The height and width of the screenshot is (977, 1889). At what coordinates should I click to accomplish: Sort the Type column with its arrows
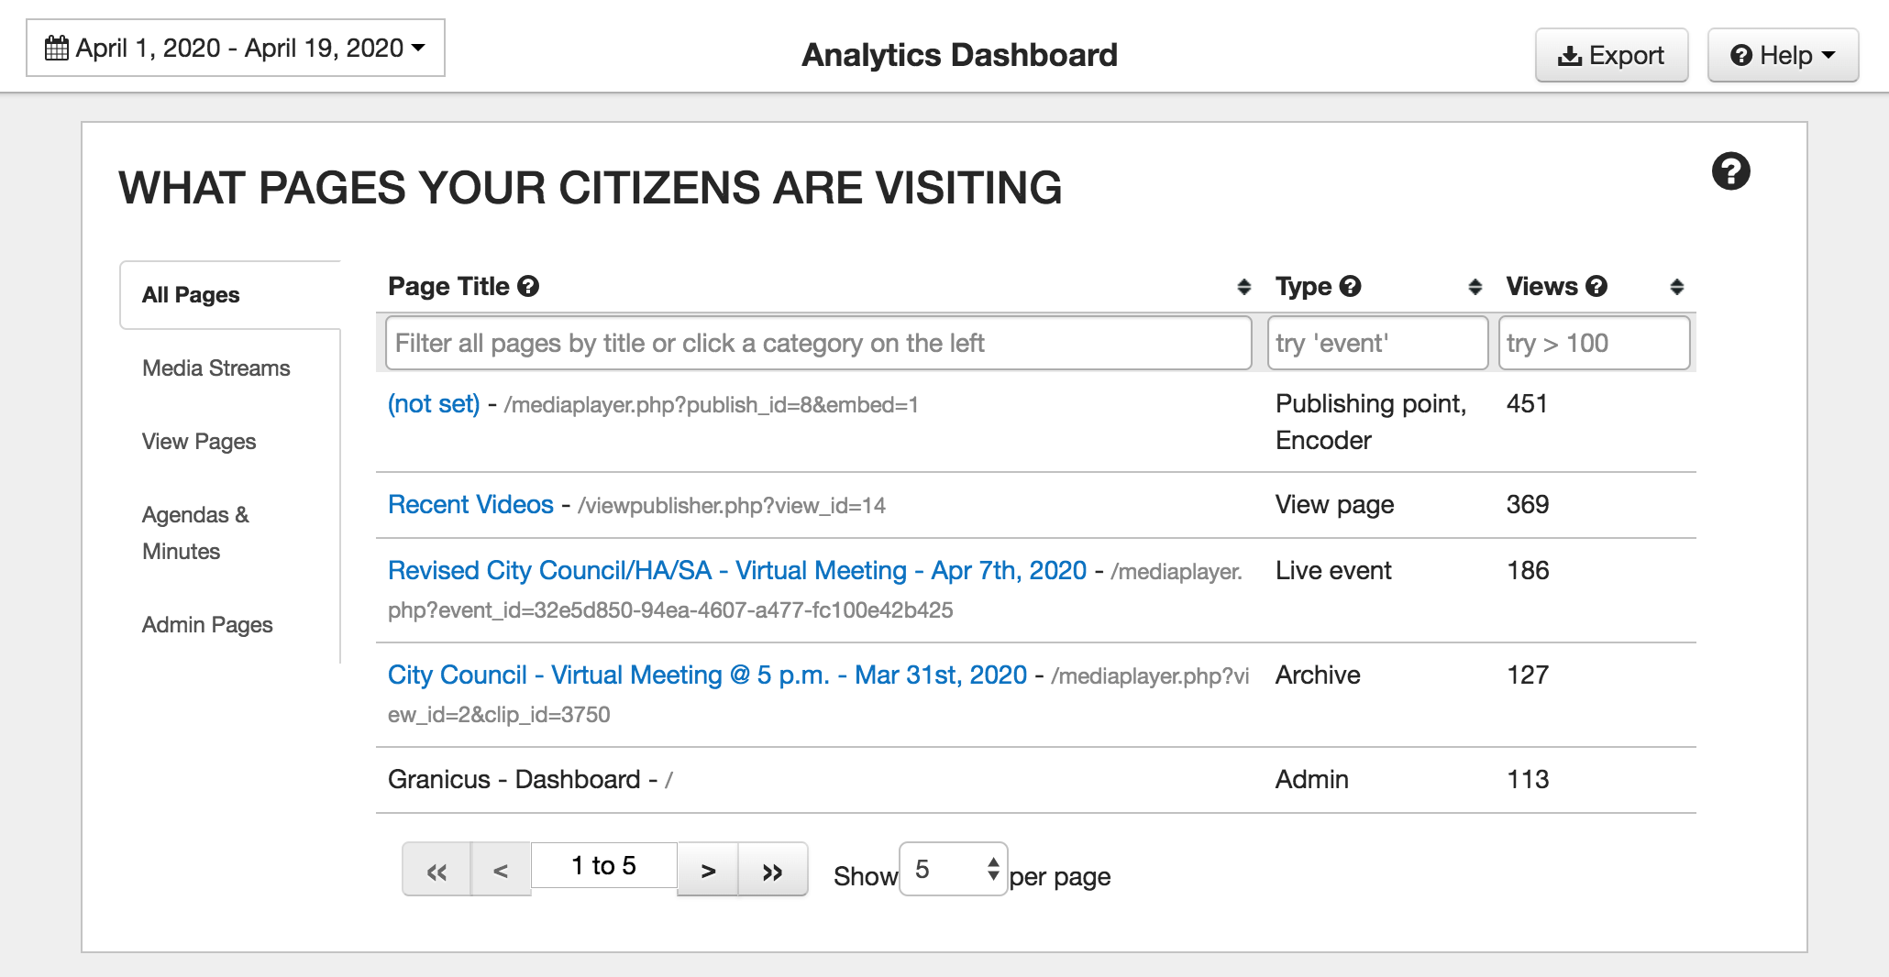pos(1475,287)
